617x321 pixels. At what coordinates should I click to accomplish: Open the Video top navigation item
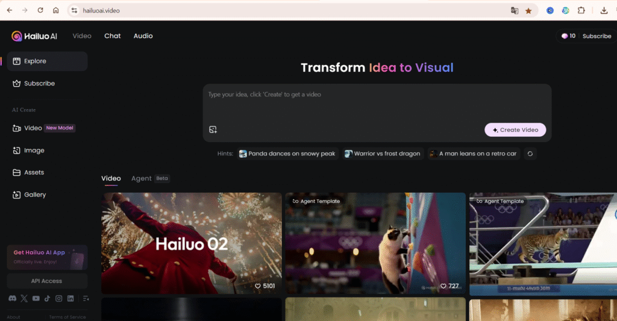tap(82, 36)
